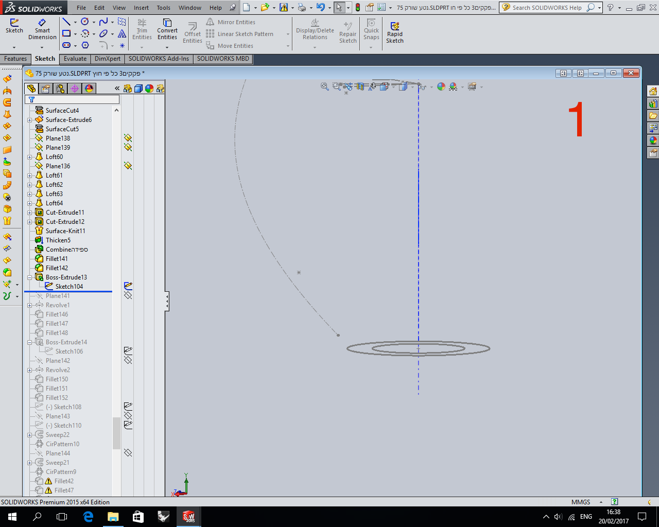Select Fillet141 in the feature tree

[57, 259]
